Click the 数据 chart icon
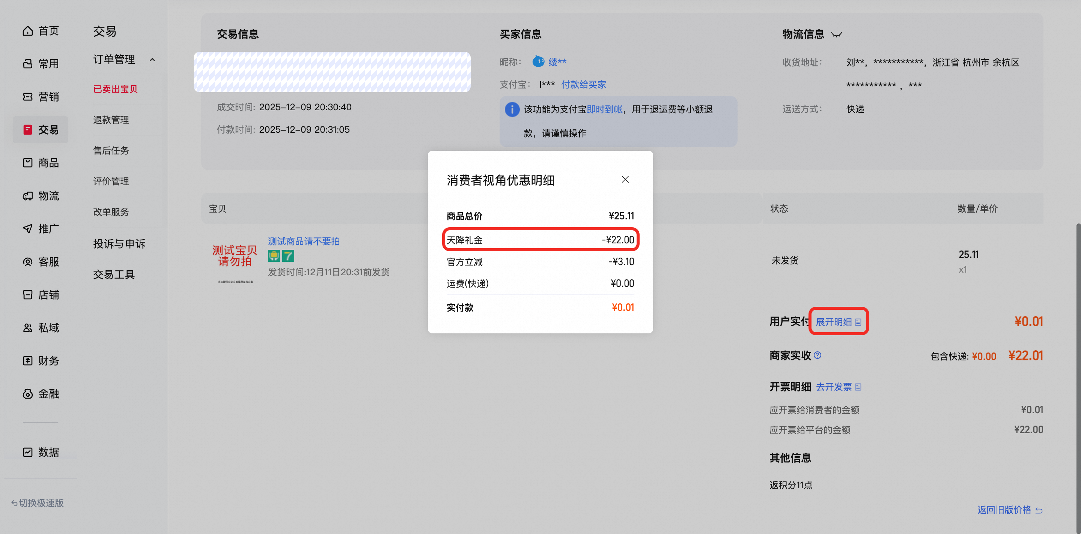The width and height of the screenshot is (1081, 534). (x=28, y=452)
